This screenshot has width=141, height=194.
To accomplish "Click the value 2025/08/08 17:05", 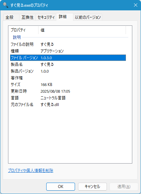I will pos(55,91).
